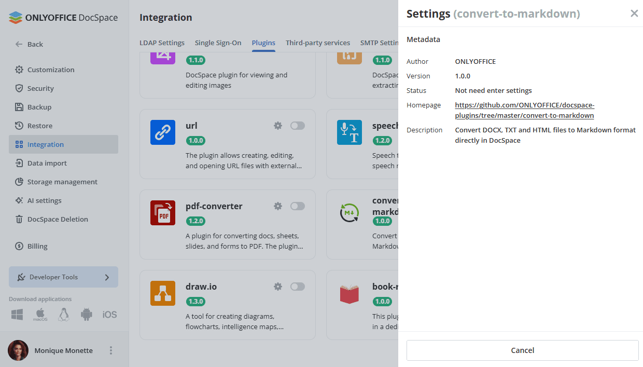This screenshot has width=643, height=367.
Task: Click the Restore clock icon
Action: [x=19, y=126]
